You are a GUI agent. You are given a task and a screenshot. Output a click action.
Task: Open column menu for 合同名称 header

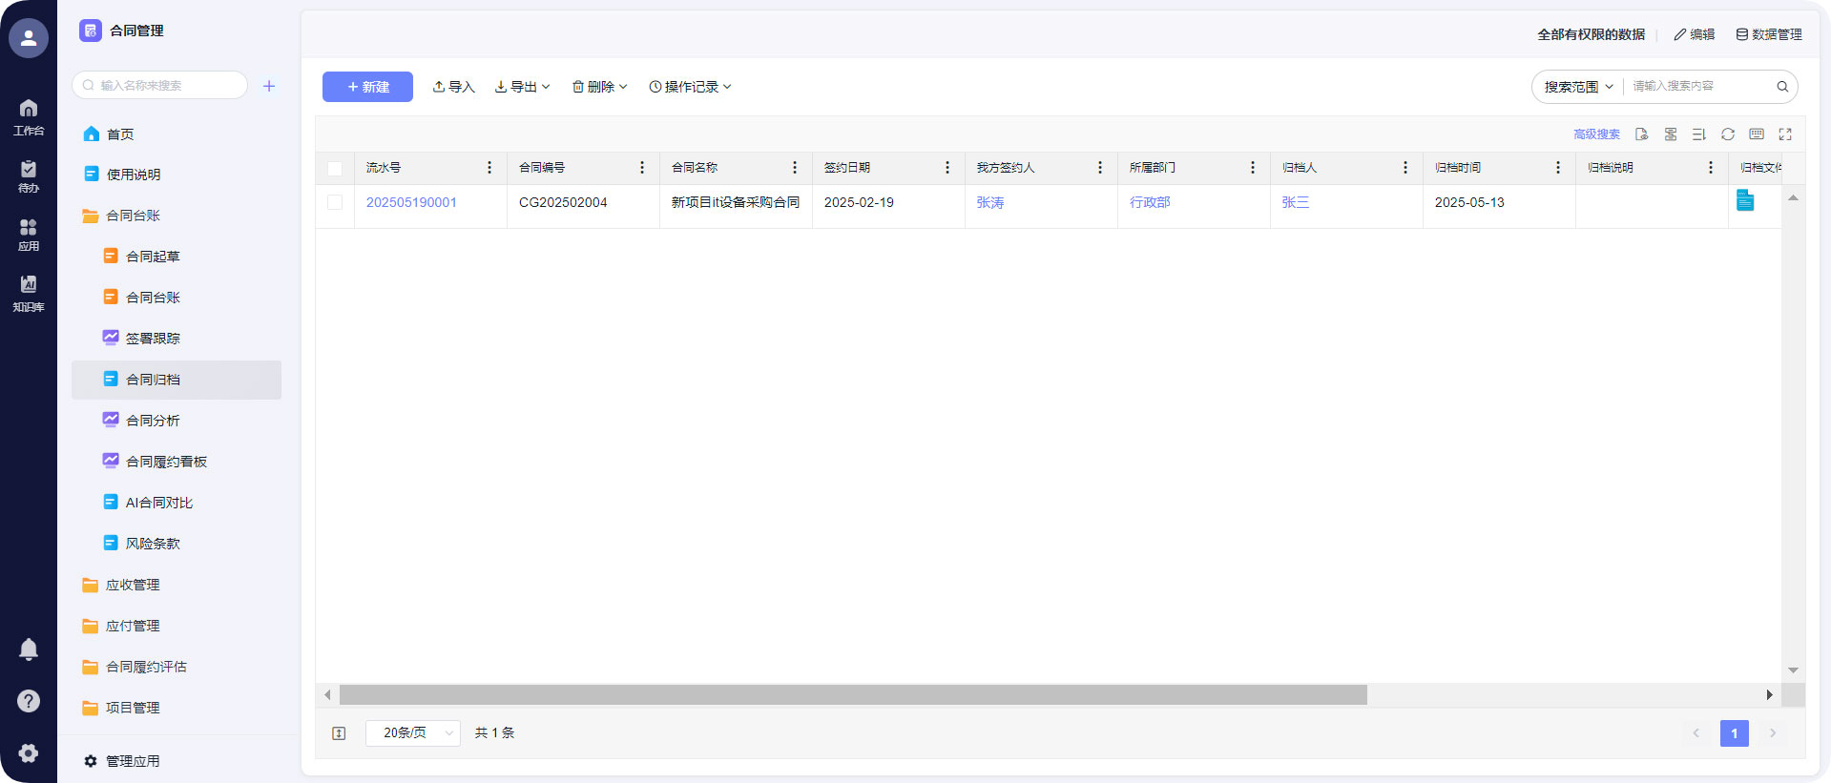pyautogui.click(x=794, y=168)
